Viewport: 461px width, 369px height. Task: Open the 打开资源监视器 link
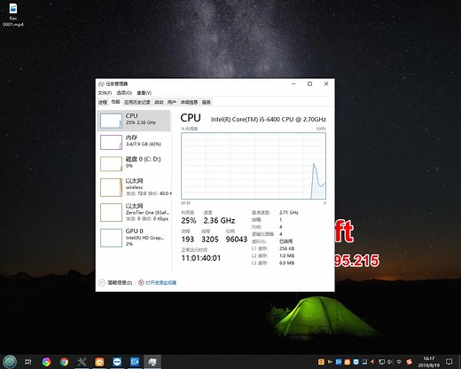coord(161,283)
